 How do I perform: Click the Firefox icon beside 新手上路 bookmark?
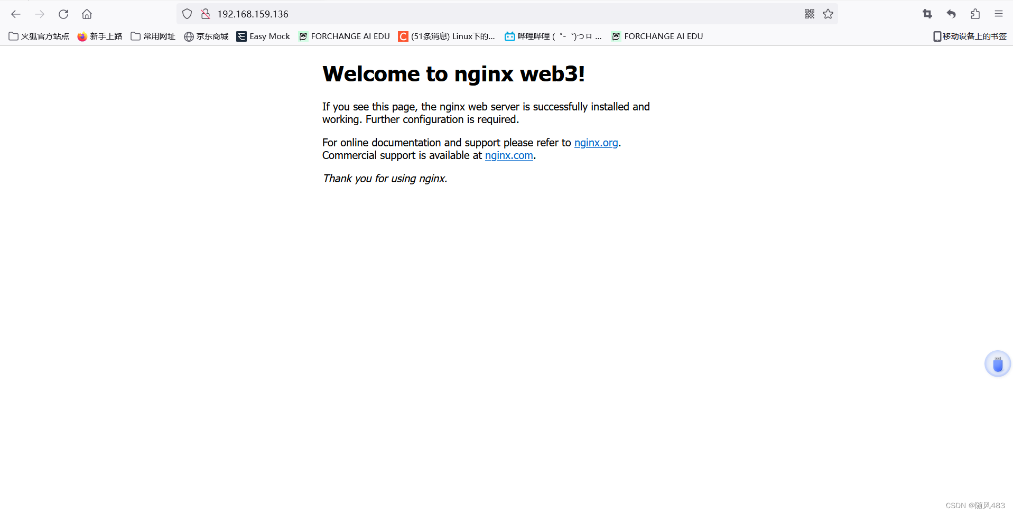tap(82, 36)
